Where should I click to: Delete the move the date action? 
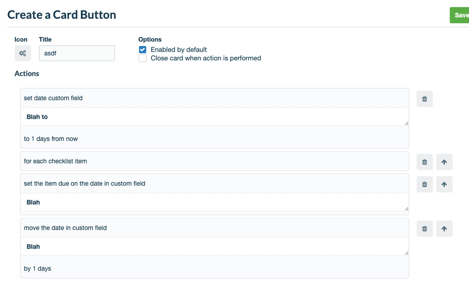[424, 229]
